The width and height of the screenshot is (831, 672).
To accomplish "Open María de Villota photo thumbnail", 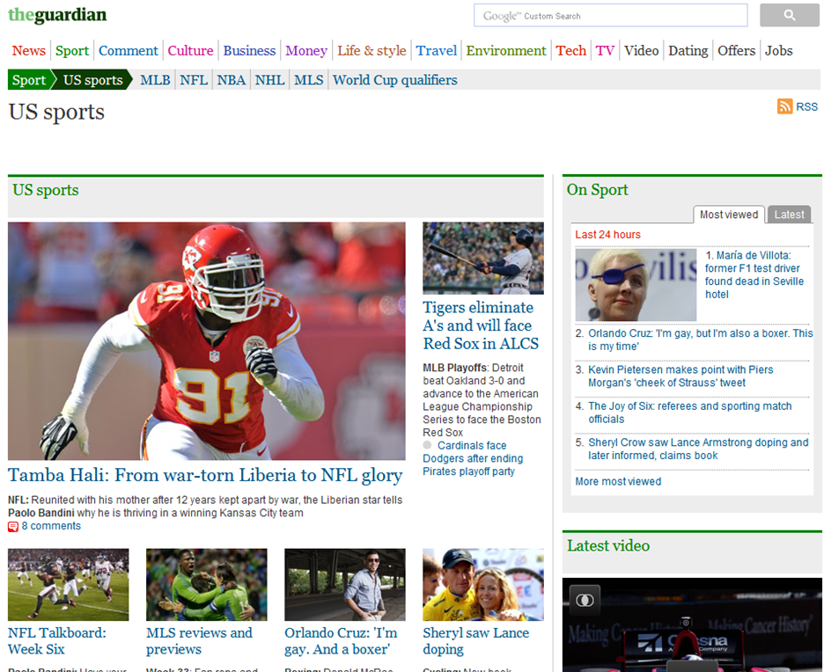I will (x=636, y=285).
